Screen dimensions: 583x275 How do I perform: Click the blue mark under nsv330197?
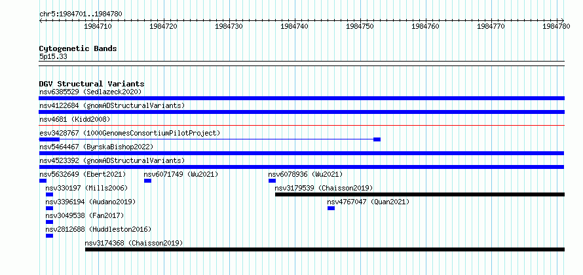49,194
